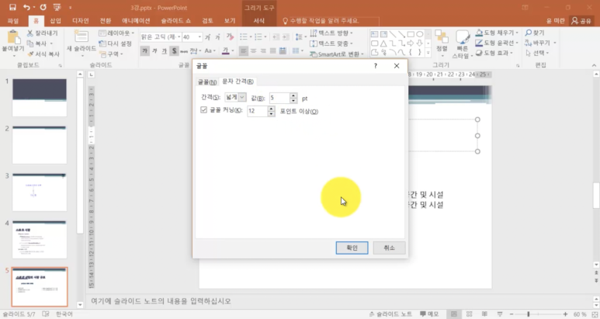Toggle text shadow S icon
Image resolution: width=600 pixels, height=319 pixels.
point(174,51)
